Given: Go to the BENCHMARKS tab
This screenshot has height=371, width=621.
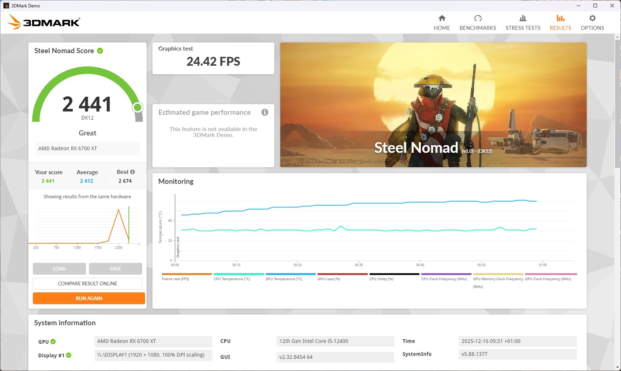Looking at the screenshot, I should 478,23.
